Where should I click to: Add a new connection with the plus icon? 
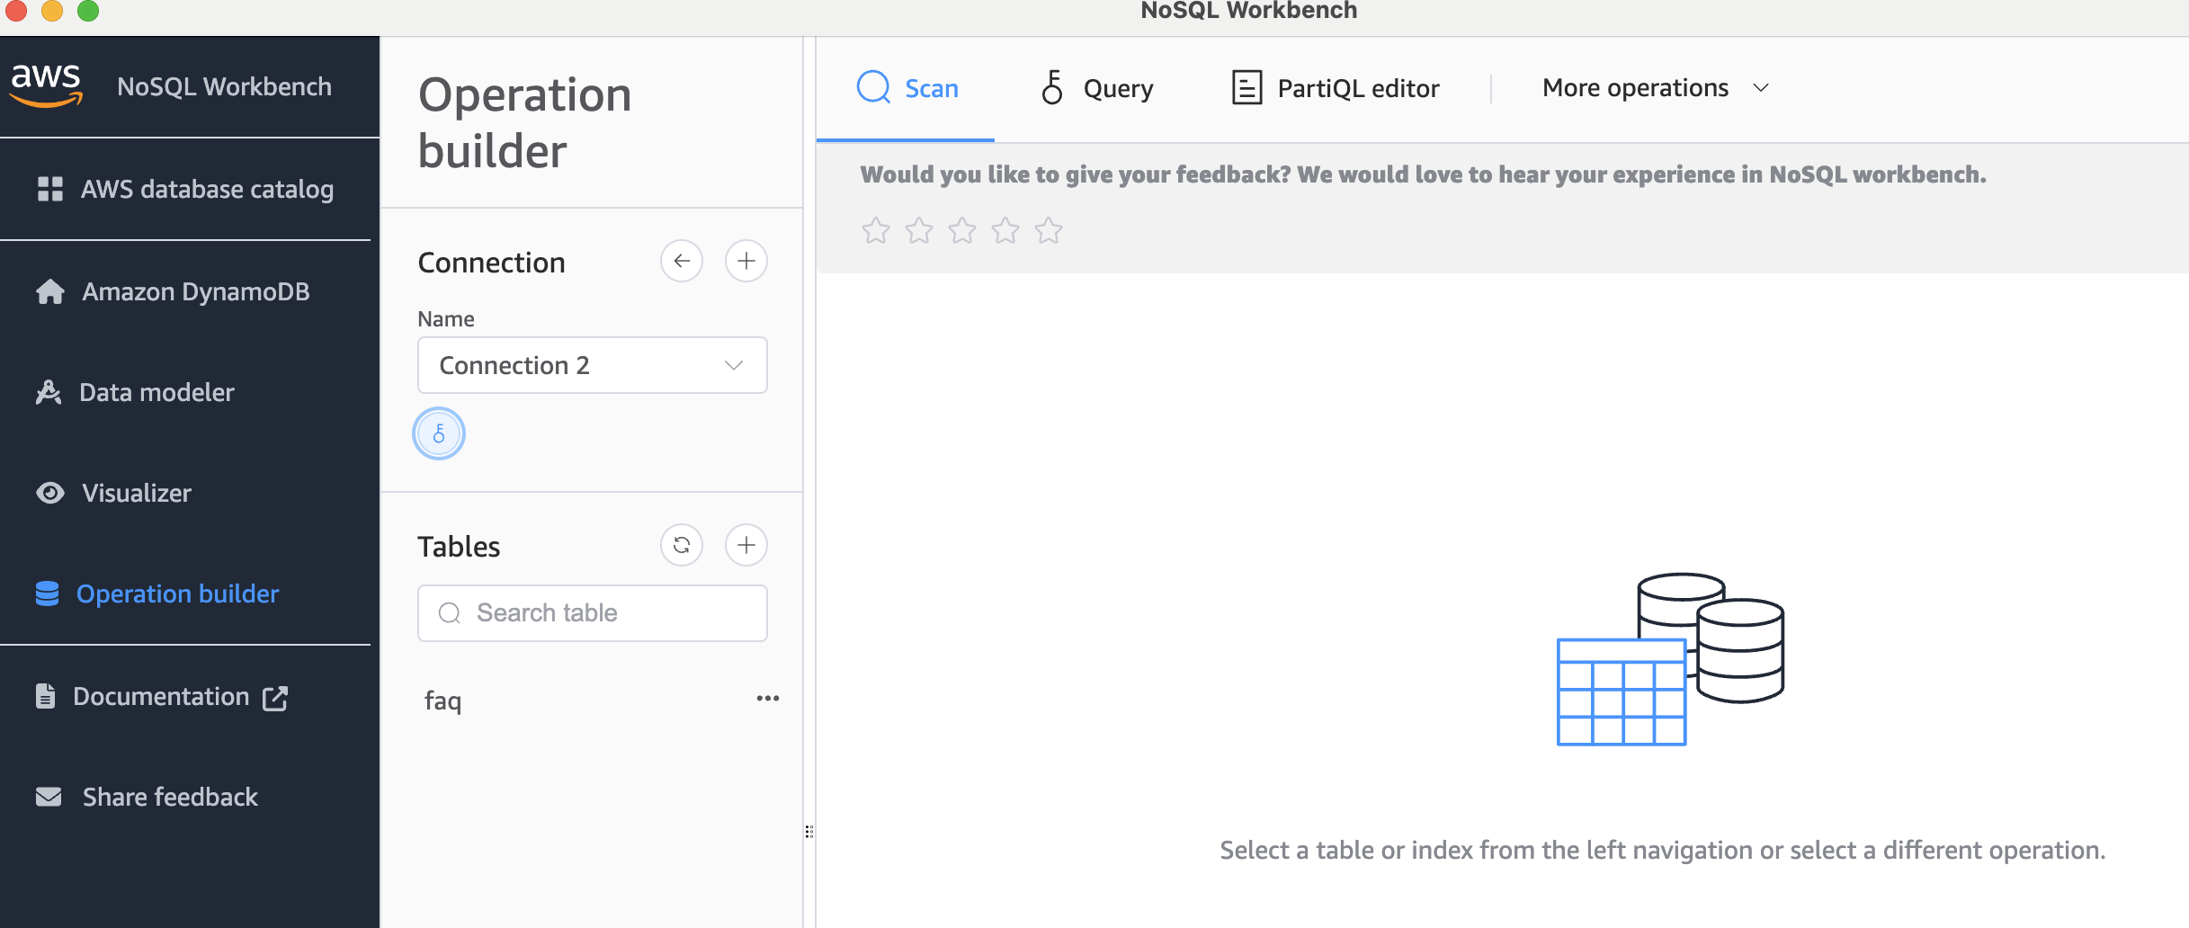(746, 261)
